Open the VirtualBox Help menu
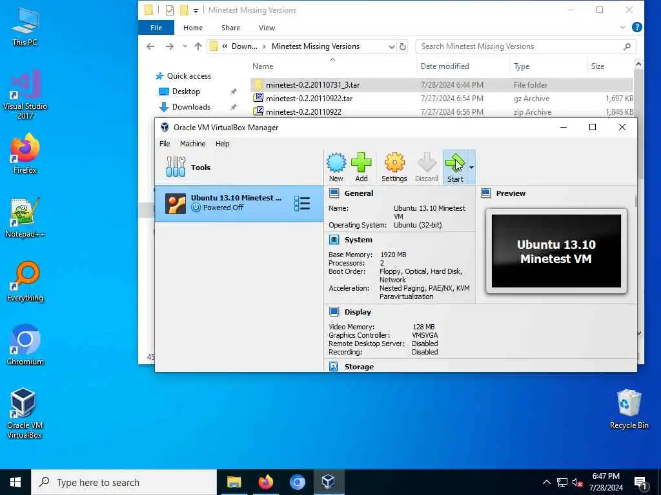 coord(222,144)
